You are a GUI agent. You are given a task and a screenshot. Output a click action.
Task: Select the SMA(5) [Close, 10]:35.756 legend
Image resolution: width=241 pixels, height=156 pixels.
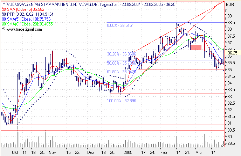26,19
